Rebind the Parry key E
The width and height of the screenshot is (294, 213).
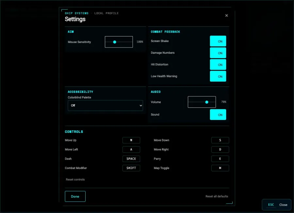[x=220, y=159]
